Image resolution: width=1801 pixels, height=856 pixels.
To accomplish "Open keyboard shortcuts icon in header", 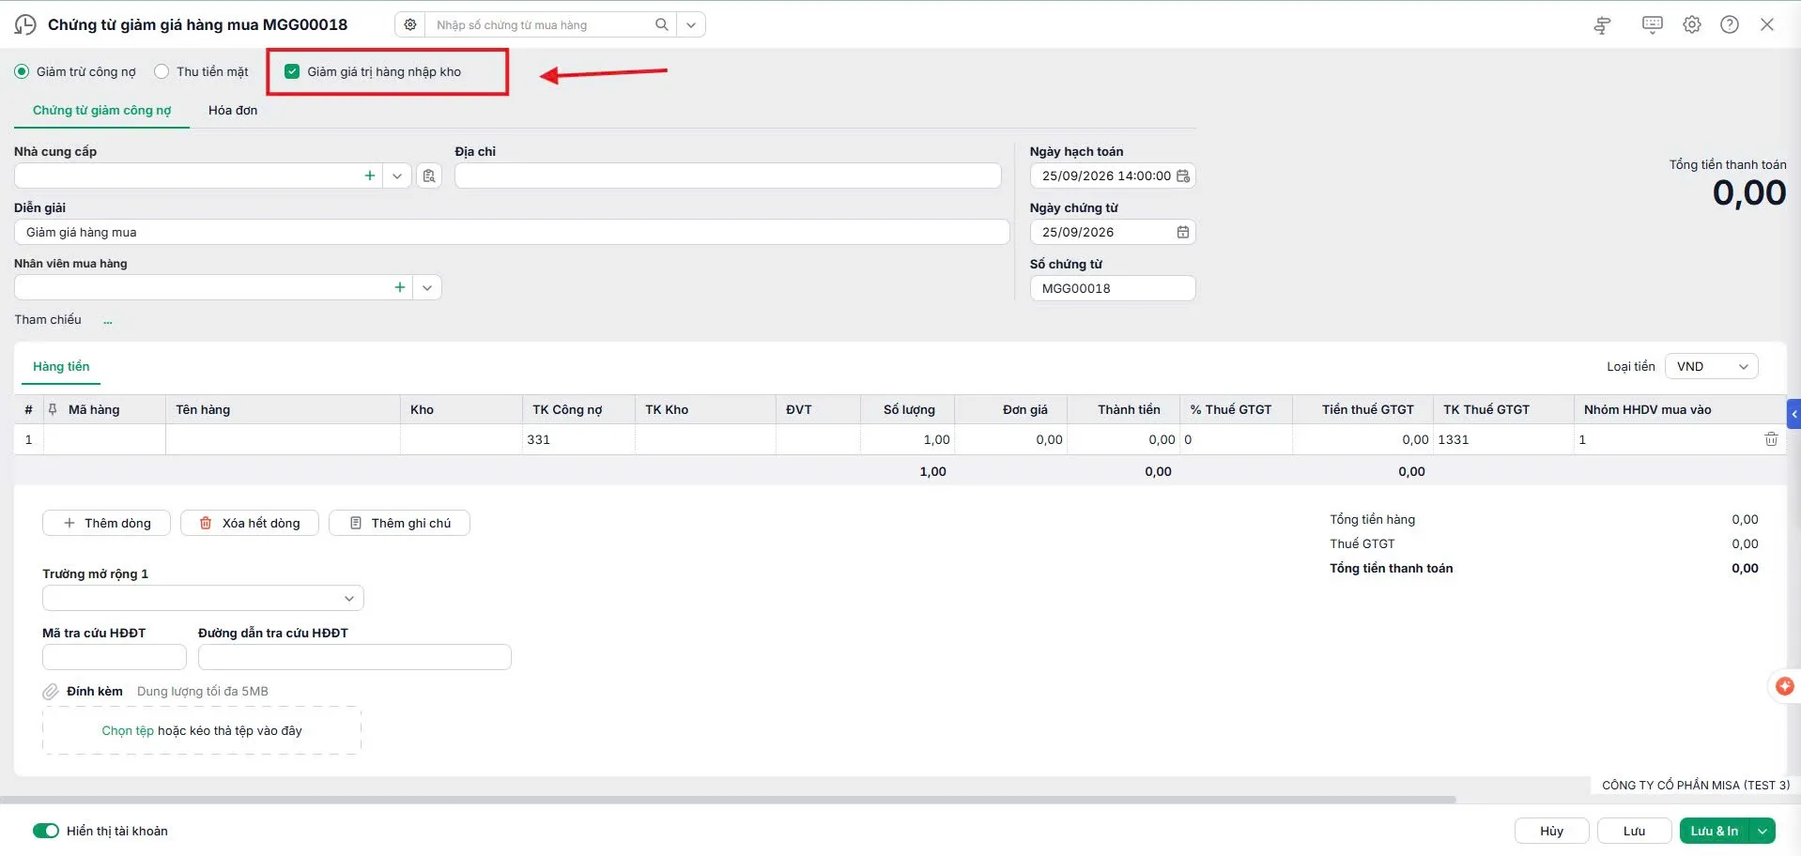I will (1653, 24).
